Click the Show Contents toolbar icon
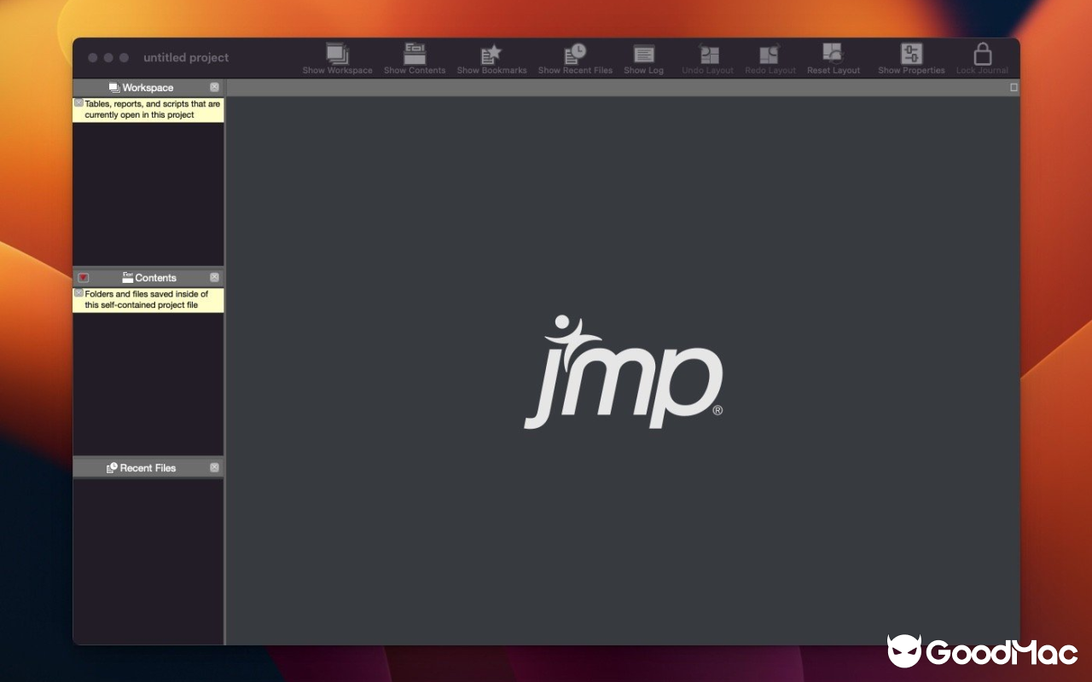Image resolution: width=1092 pixels, height=682 pixels. (415, 53)
